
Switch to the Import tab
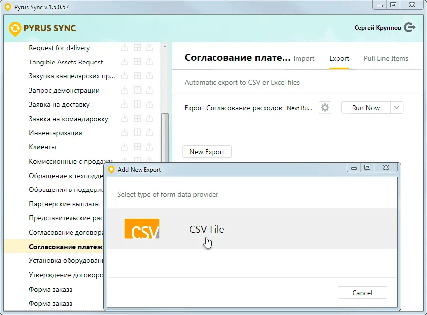pos(304,58)
